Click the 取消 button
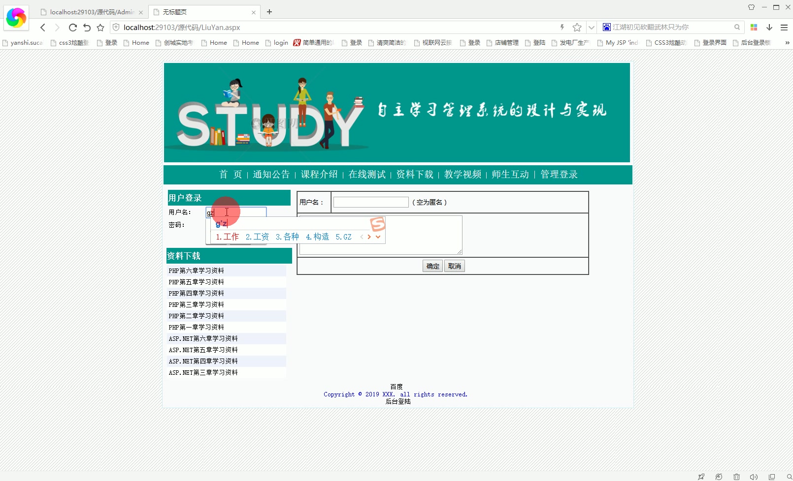Image resolution: width=793 pixels, height=481 pixels. [x=455, y=266]
